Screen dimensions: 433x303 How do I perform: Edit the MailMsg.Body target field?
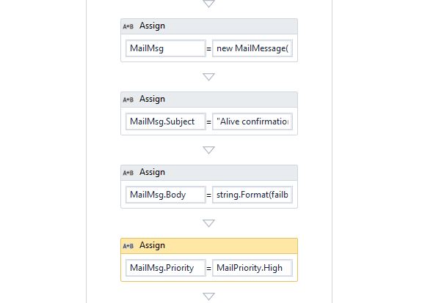coord(166,195)
